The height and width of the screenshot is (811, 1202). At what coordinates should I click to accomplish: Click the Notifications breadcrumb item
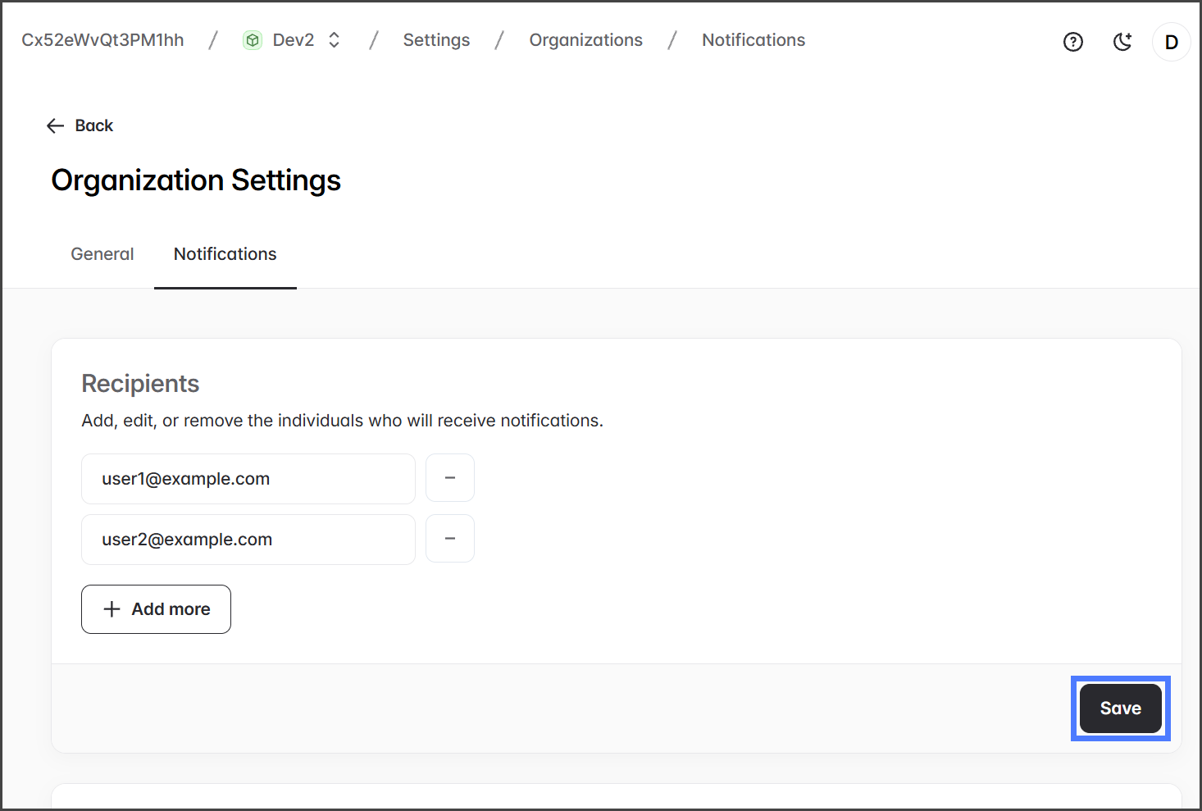(753, 40)
